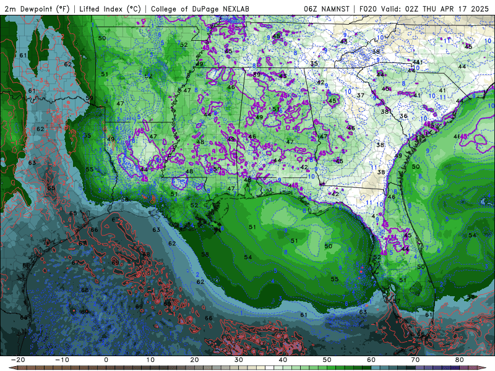Click the '2m Dewpoint (°F)' title text
This screenshot has width=495, height=371.
(37, 9)
